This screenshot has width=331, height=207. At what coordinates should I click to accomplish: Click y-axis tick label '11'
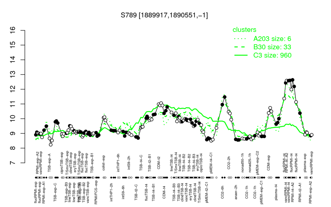coord(13,104)
